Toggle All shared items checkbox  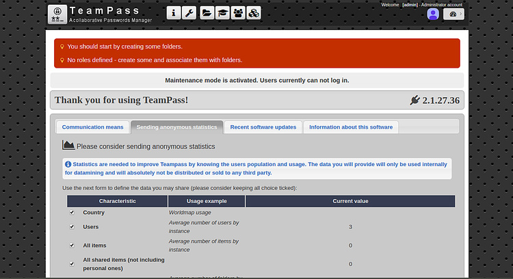tap(72, 263)
